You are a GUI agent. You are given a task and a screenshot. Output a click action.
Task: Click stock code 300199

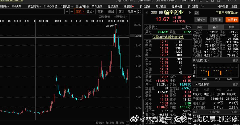(x=157, y=12)
